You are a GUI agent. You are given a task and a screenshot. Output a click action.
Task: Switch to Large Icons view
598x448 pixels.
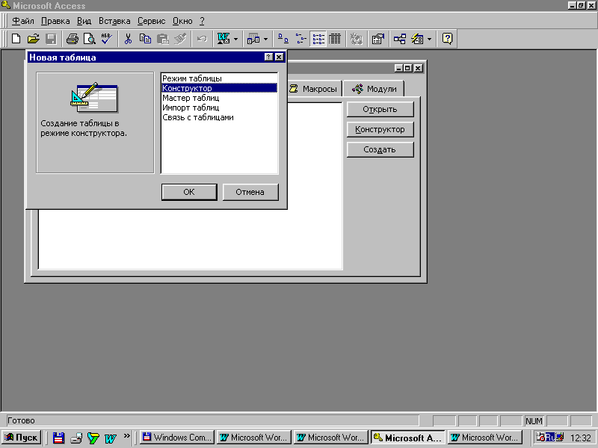point(283,39)
